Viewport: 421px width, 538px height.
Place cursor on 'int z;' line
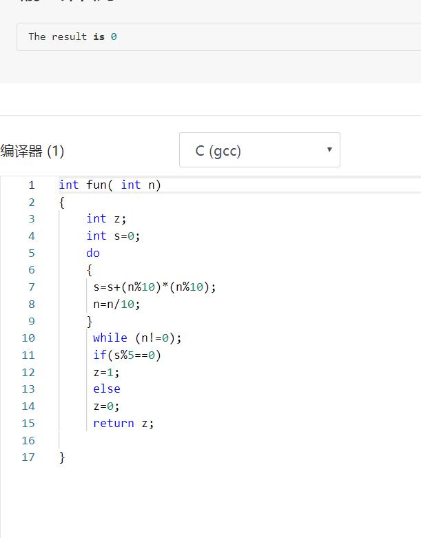click(106, 219)
